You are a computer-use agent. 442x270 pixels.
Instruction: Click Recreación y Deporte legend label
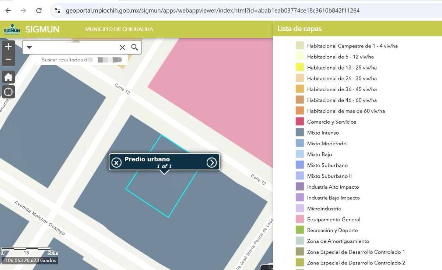(332, 230)
